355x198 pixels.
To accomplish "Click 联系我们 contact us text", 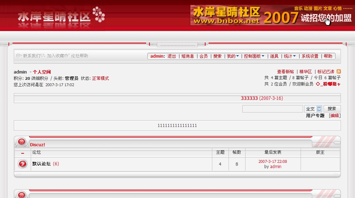I will (31, 56).
